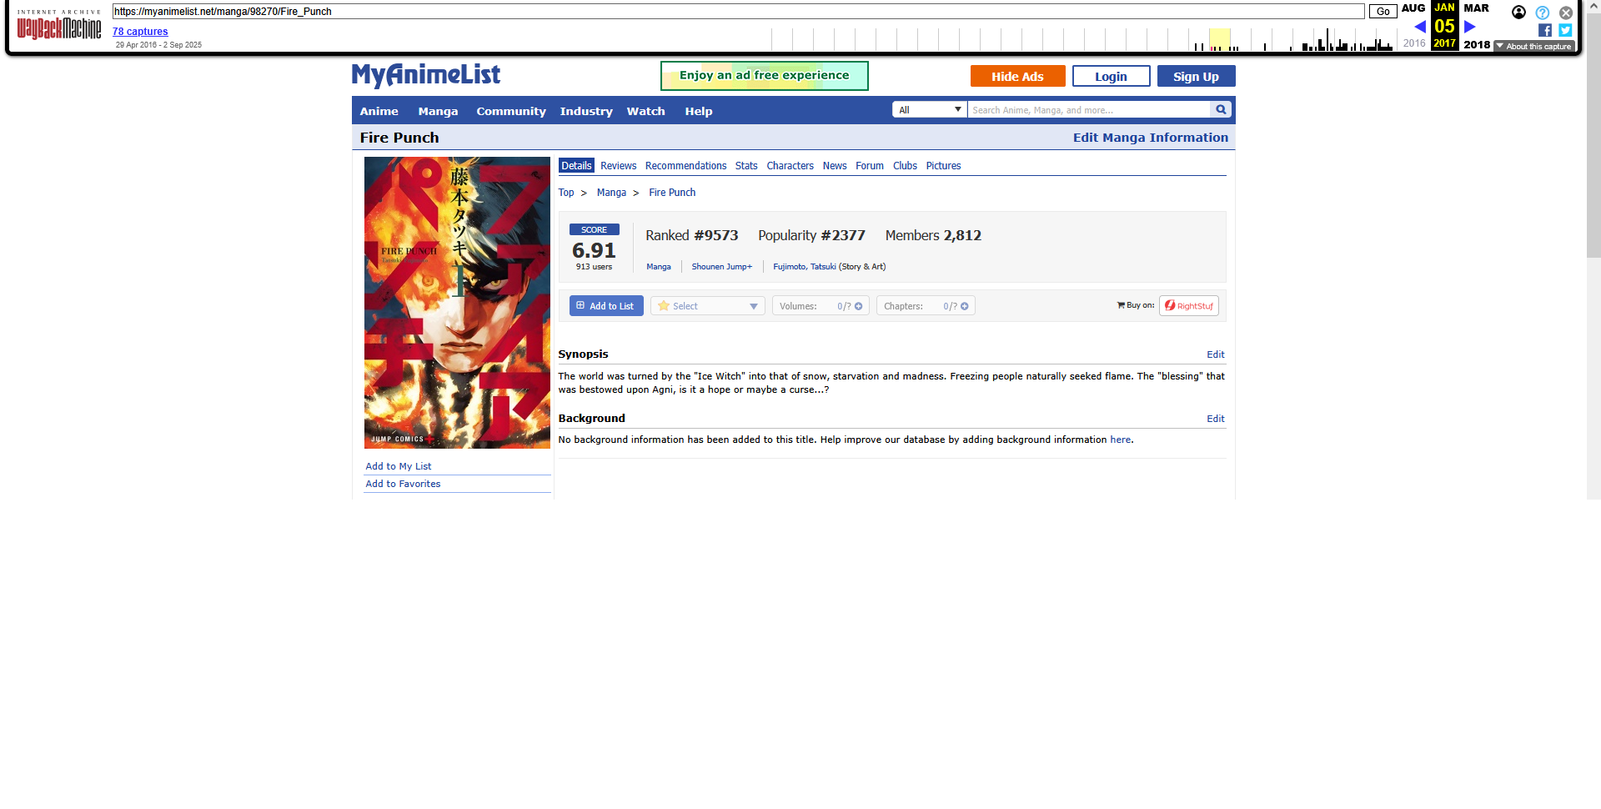Image resolution: width=1601 pixels, height=809 pixels.
Task: Select the Details tab
Action: point(576,166)
